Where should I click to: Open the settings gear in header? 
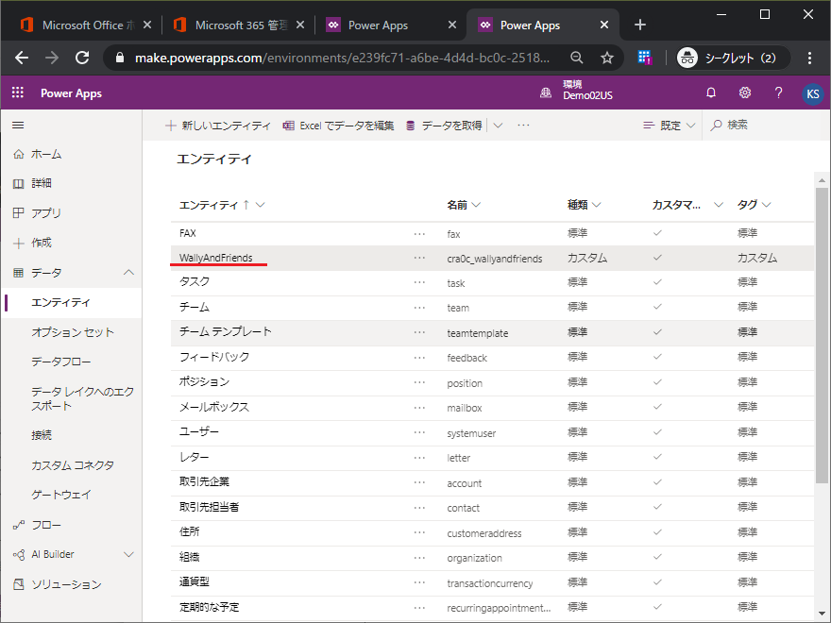745,93
